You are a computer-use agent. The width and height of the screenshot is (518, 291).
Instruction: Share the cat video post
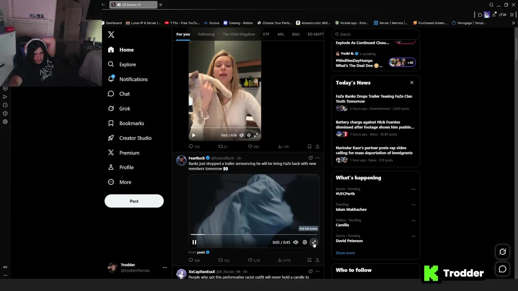(x=317, y=147)
